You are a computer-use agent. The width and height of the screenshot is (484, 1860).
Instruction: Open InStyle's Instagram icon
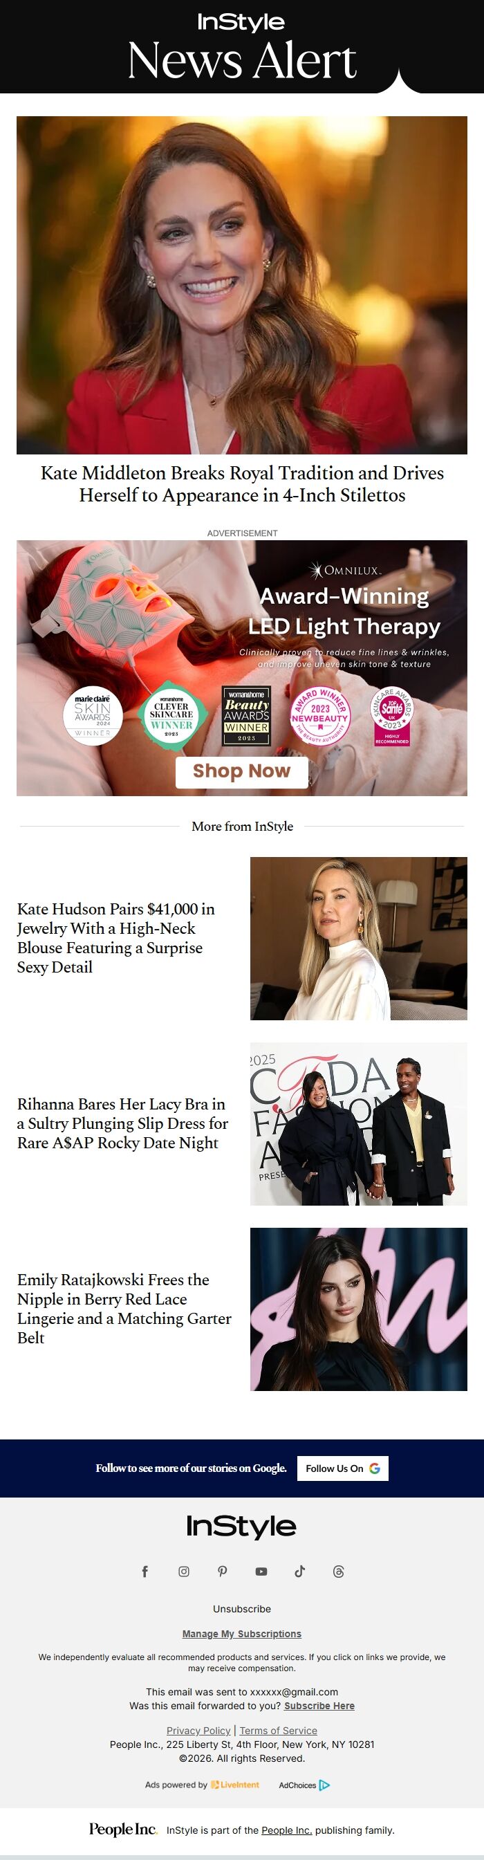coord(184,1571)
